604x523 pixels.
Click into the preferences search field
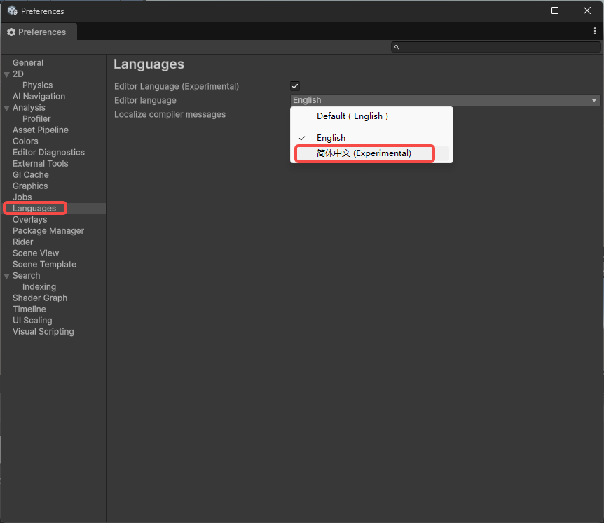[x=496, y=48]
